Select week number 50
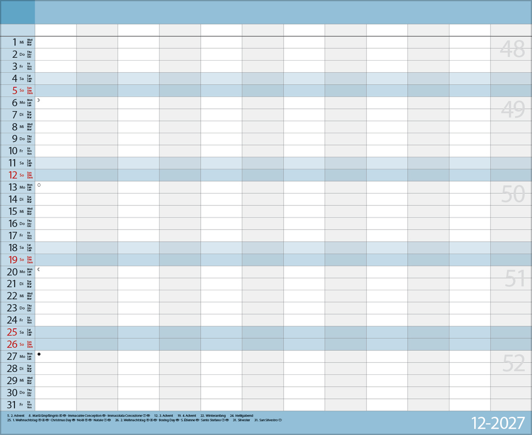This screenshot has width=532, height=435. click(x=512, y=195)
